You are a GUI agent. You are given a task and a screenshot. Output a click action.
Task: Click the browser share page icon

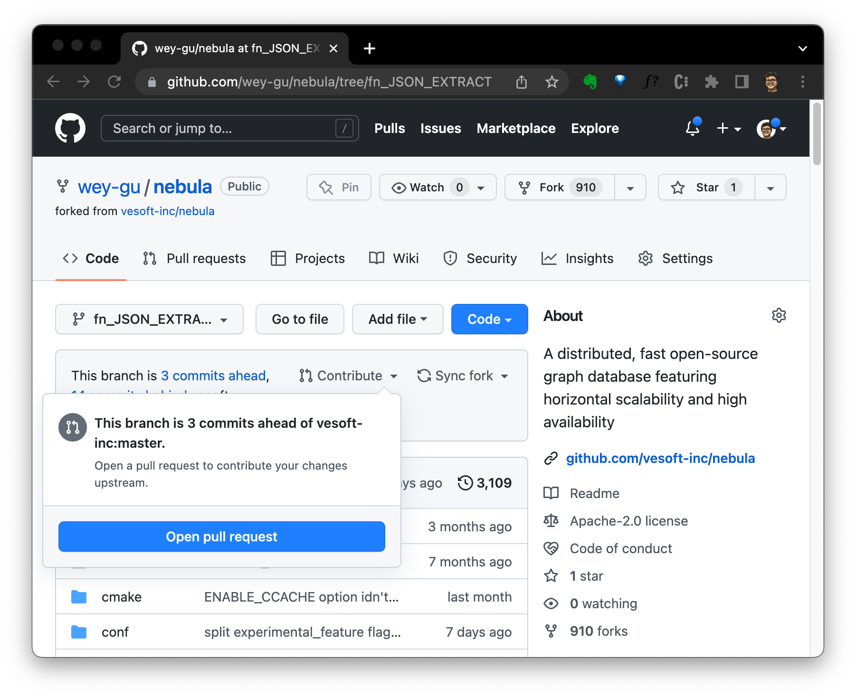[x=522, y=82]
